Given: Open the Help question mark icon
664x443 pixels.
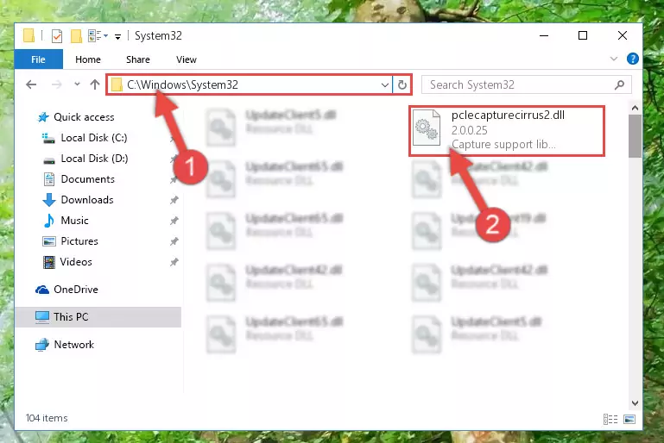Looking at the screenshot, I should click(633, 59).
